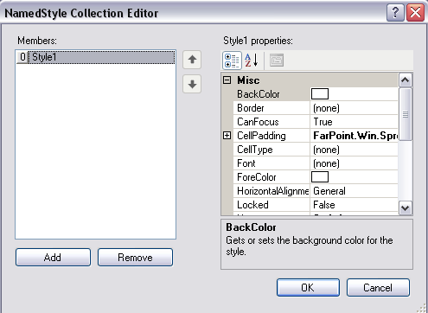Click the ForeColor color swatch
The image size is (428, 313).
click(x=320, y=177)
